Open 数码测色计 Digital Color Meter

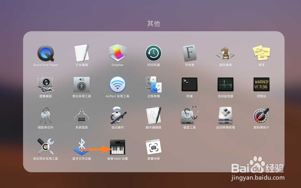[x=261, y=116]
